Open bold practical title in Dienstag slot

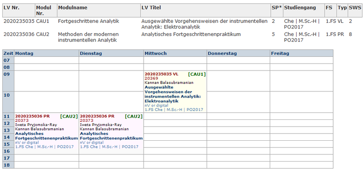[111, 136]
